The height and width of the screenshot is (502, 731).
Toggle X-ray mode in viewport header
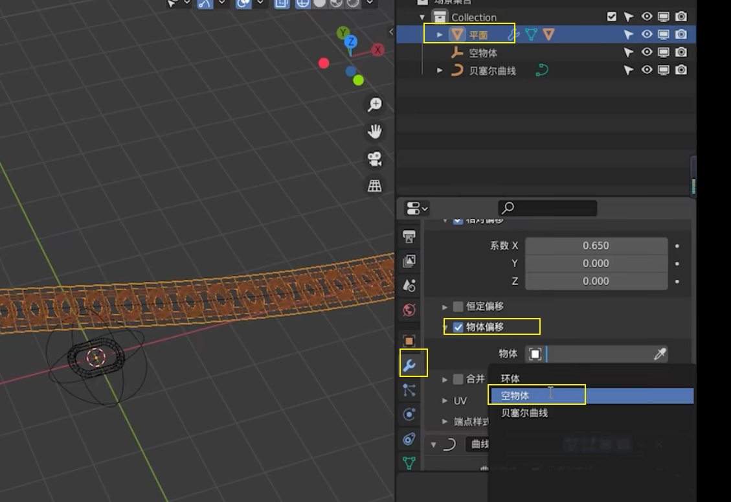point(282,3)
